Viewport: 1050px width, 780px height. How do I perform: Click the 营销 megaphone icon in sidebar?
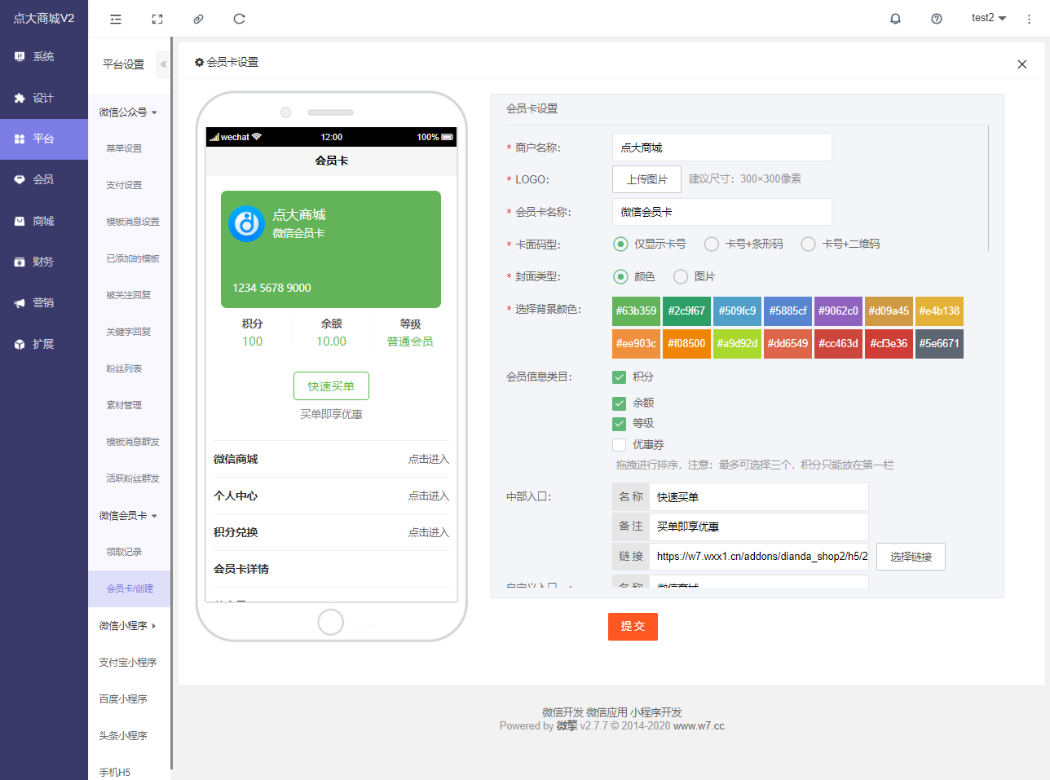[x=20, y=303]
